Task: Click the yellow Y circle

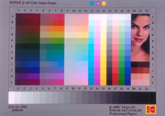Action: point(104,3)
